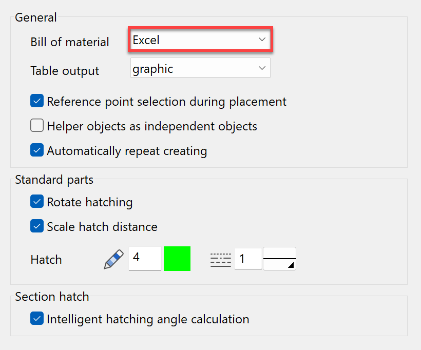Image resolution: width=421 pixels, height=350 pixels.
Task: Expand the line style picker beside Hatch
Action: coord(279,259)
